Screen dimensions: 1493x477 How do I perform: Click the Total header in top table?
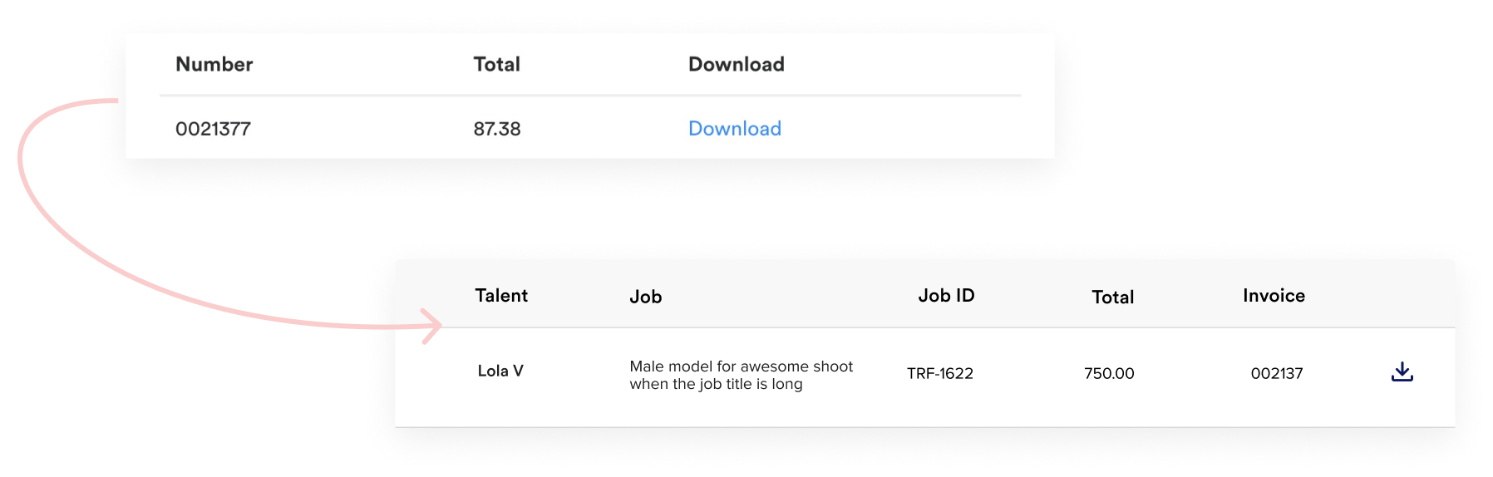click(x=497, y=65)
